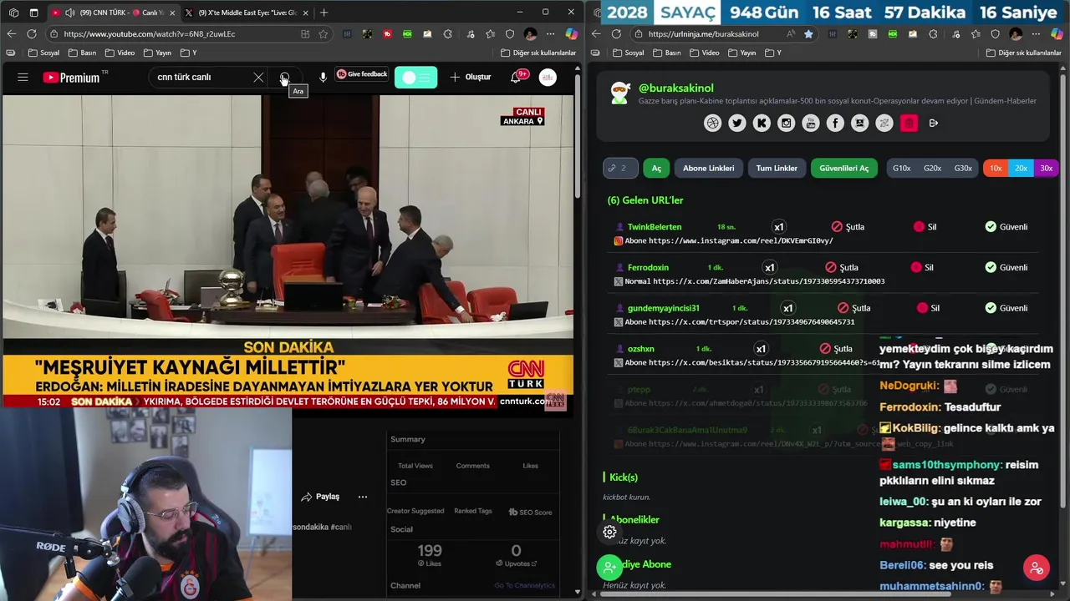Switch to X'te Middle East Eye tab

[x=247, y=13]
